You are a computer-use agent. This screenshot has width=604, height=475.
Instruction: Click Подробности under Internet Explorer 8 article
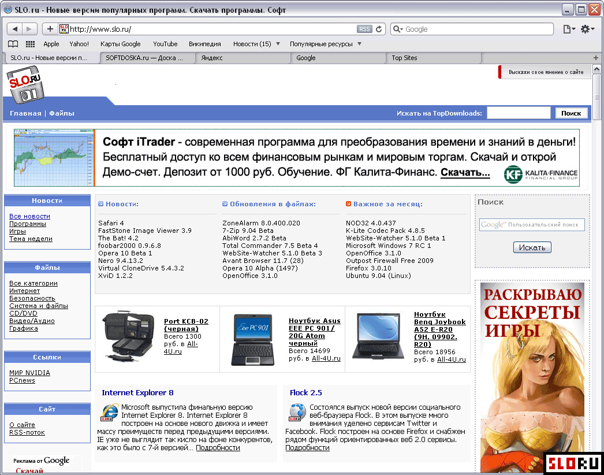(x=218, y=448)
